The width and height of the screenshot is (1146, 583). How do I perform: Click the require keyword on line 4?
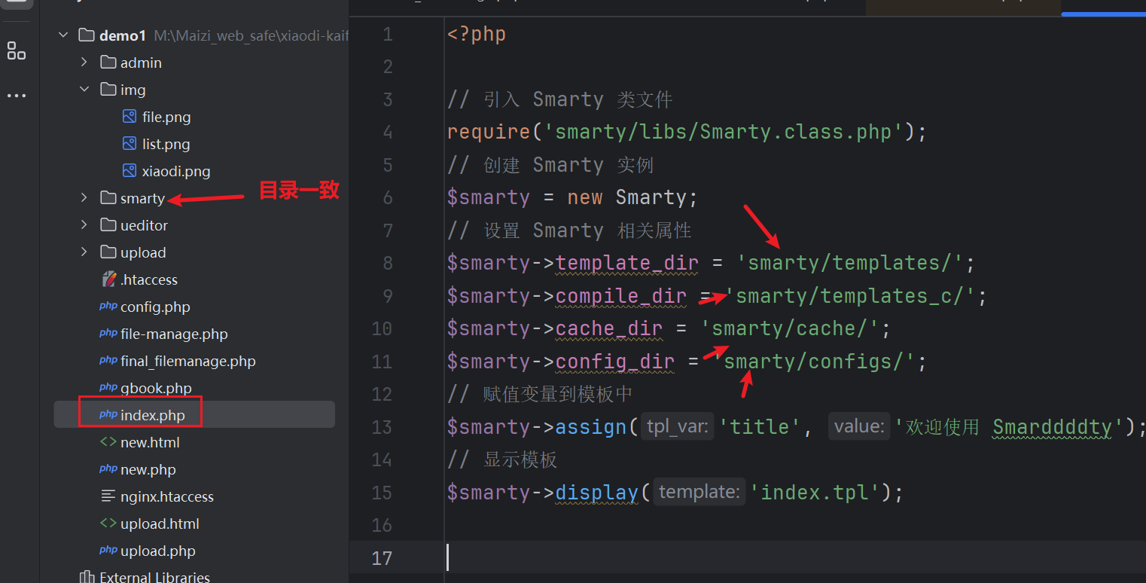click(489, 132)
